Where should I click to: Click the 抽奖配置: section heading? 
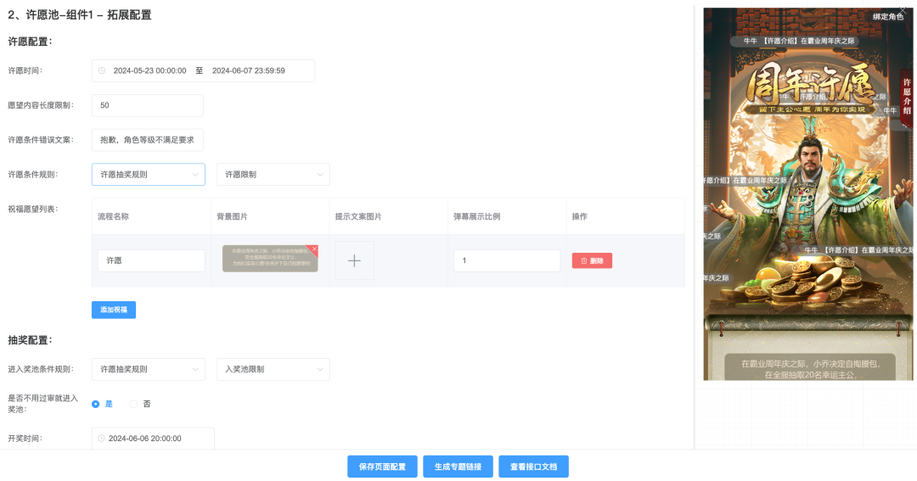point(30,340)
